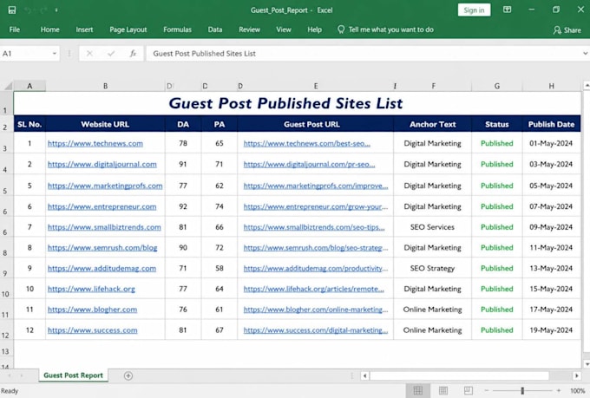Open https://www.semrush.com/blog website link
Image resolution: width=590 pixels, height=398 pixels.
tap(102, 247)
